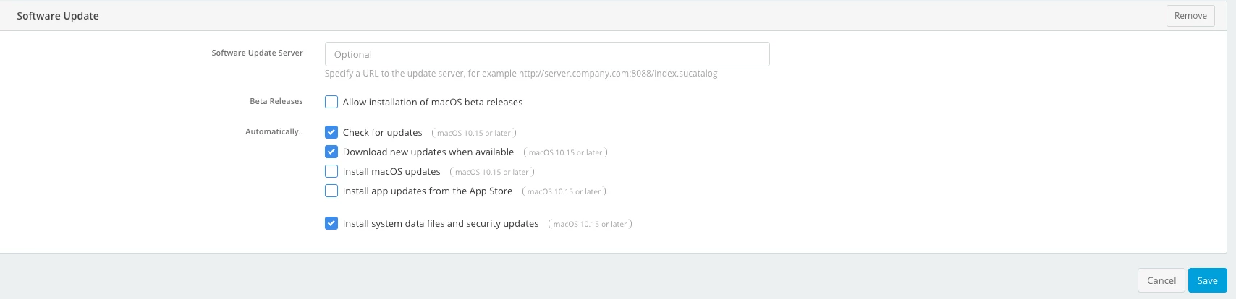Click the Cancel button

[1161, 280]
